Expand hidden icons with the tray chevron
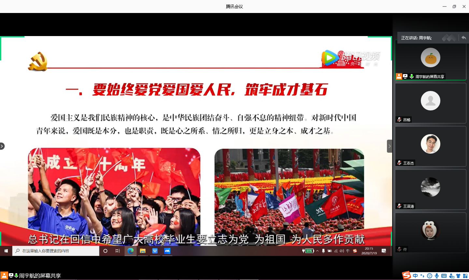The width and height of the screenshot is (469, 280). [x=317, y=251]
